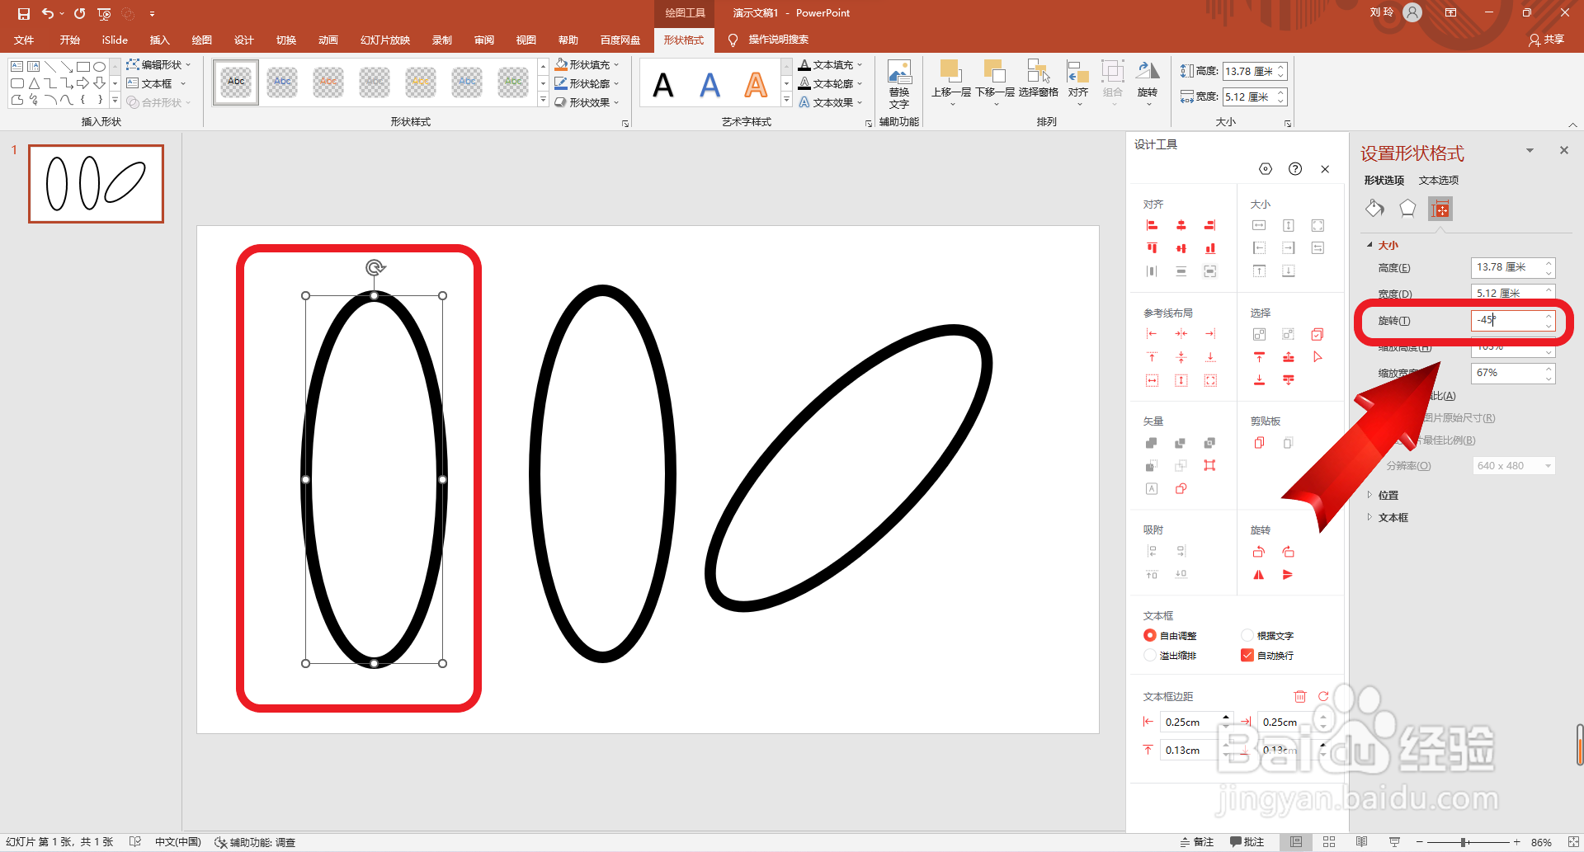This screenshot has width=1584, height=852.
Task: Click the red delete icon beside 文本框边距
Action: tap(1299, 696)
